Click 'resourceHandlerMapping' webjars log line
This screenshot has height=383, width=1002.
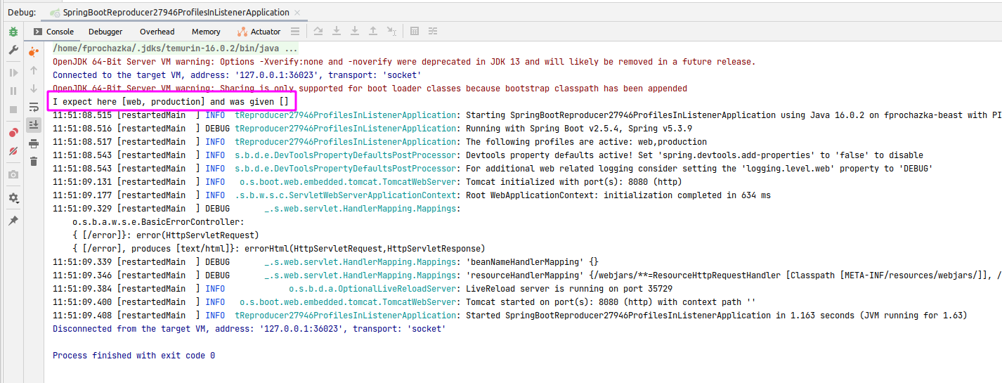(527, 275)
